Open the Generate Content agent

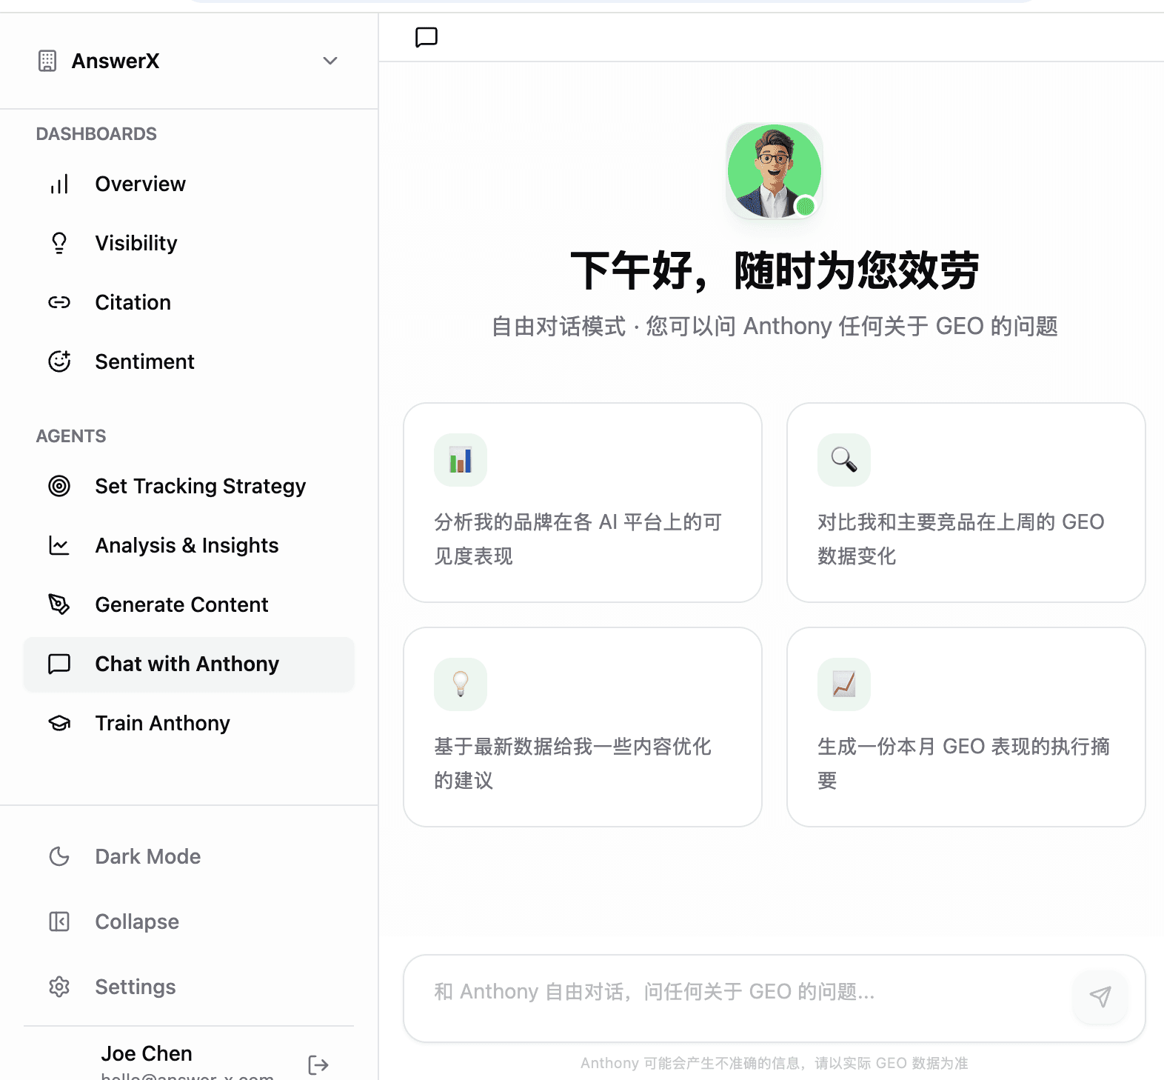(x=189, y=604)
